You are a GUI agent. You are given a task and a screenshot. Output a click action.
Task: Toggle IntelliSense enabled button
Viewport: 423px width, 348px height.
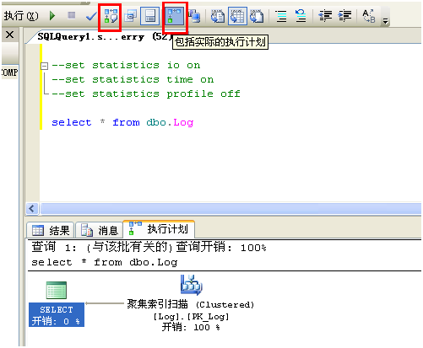click(x=149, y=16)
